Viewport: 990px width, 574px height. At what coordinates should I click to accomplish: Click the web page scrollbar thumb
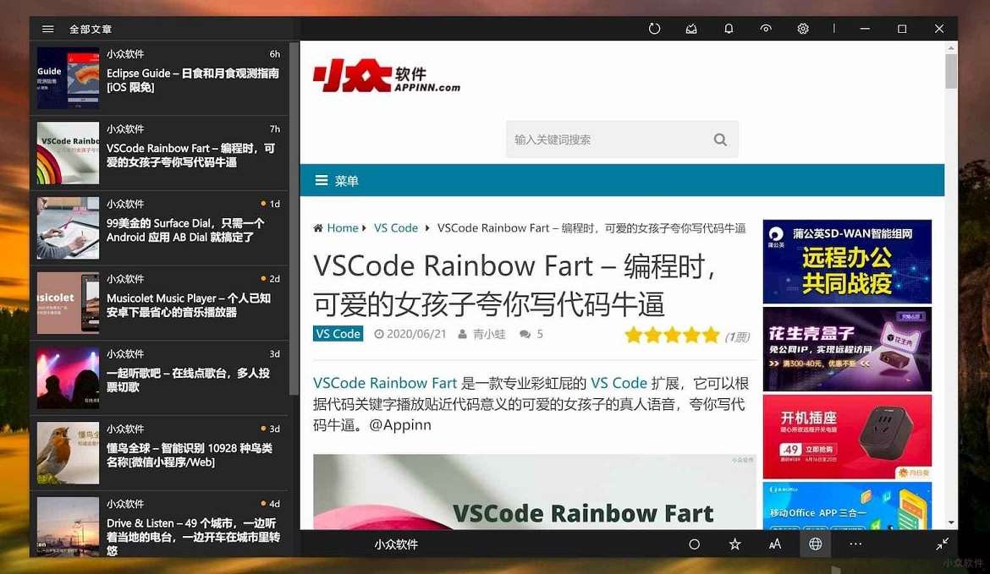(951, 71)
